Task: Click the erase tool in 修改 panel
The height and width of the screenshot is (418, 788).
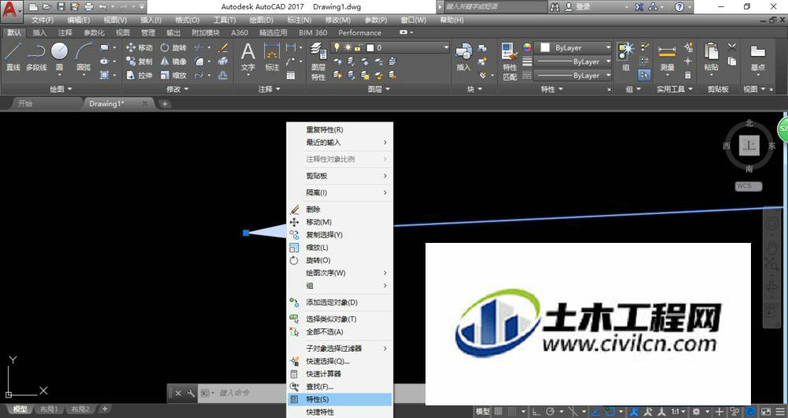Action: click(x=223, y=47)
